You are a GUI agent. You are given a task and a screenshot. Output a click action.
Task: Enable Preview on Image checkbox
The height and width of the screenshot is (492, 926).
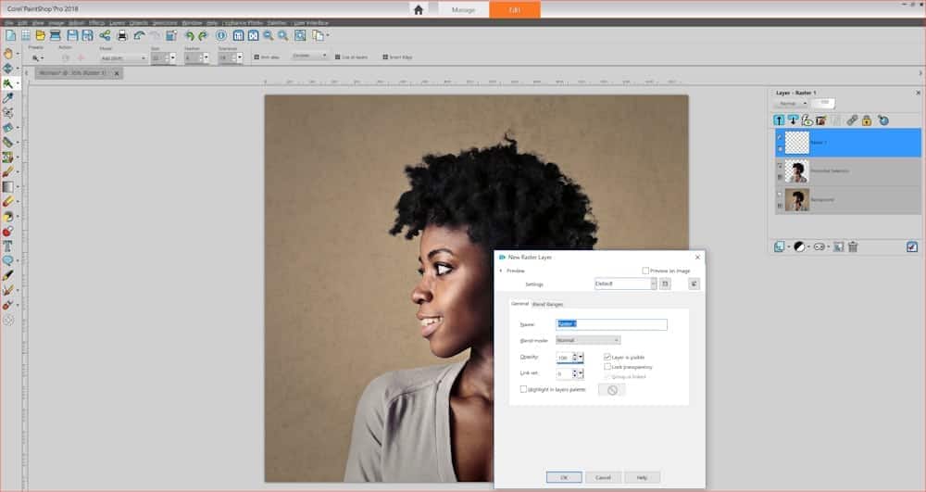pyautogui.click(x=645, y=271)
